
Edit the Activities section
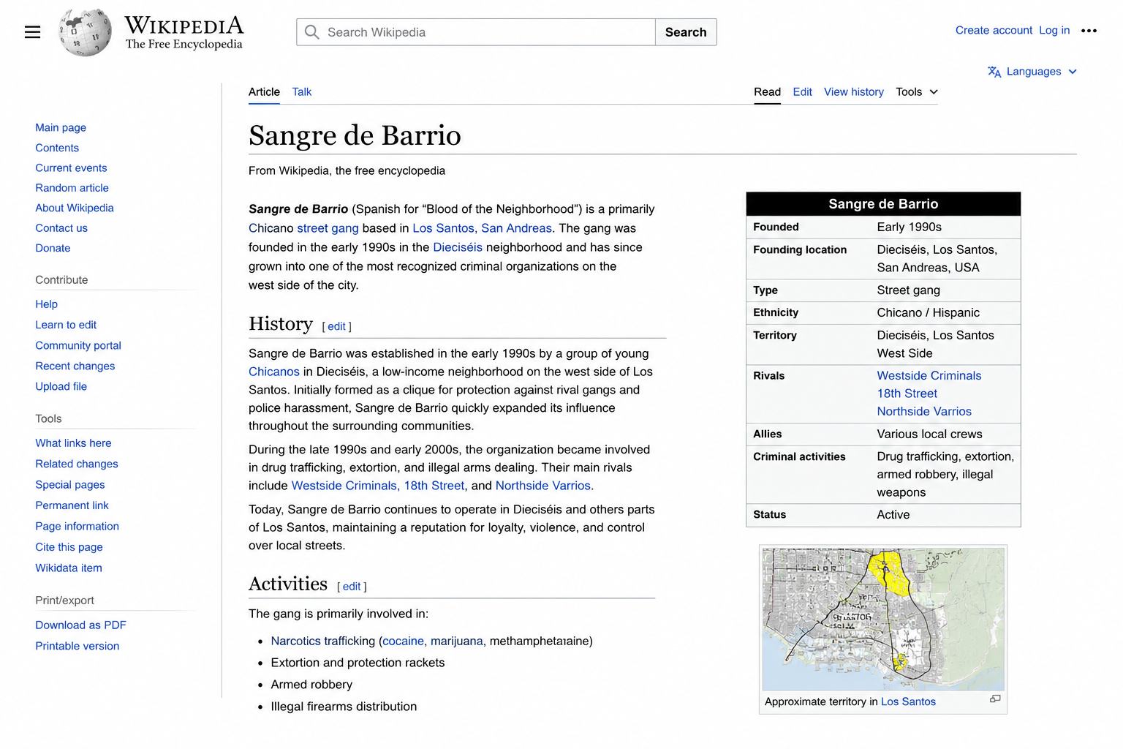352,587
